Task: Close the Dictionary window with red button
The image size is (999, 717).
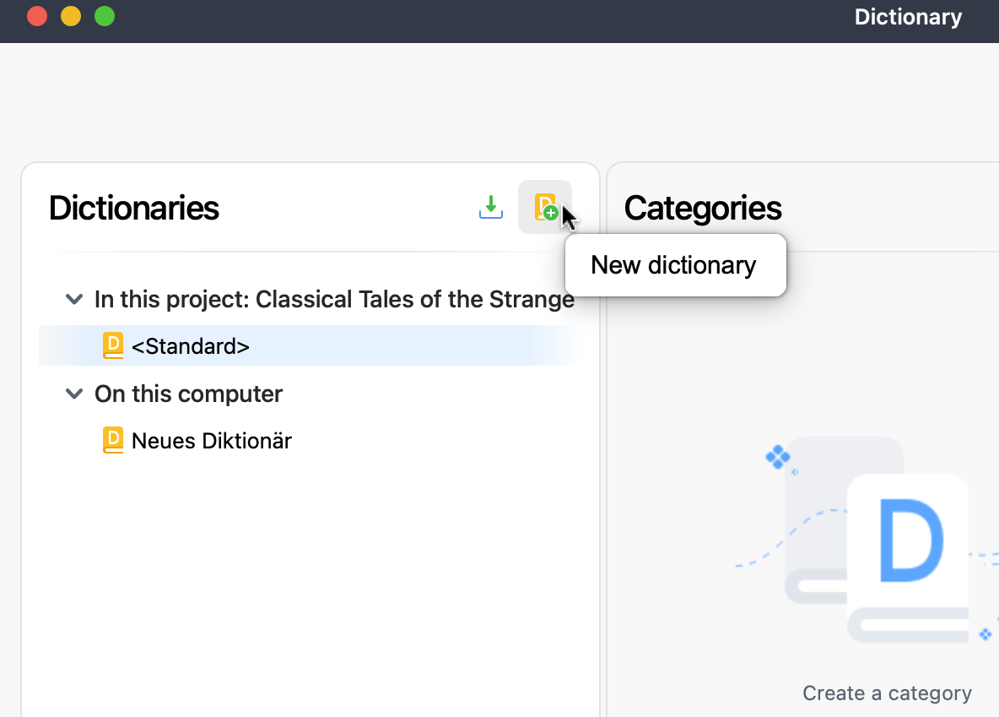Action: 37,16
